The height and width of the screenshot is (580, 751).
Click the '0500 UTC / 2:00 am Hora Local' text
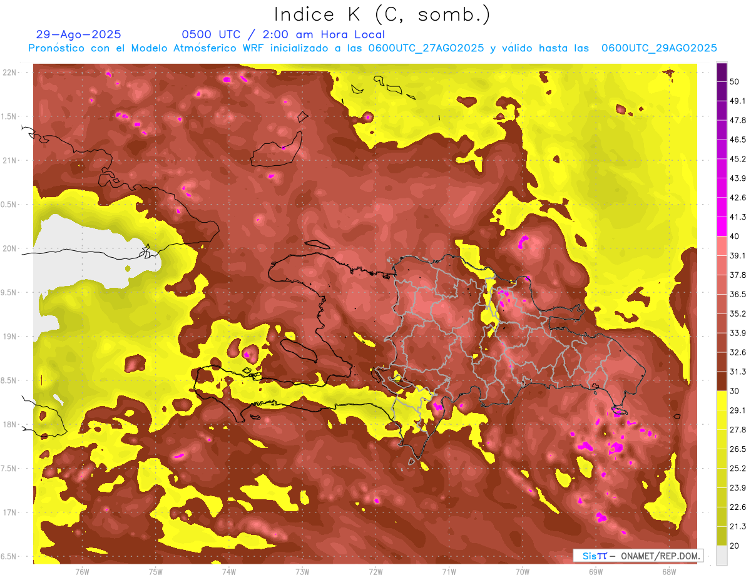pyautogui.click(x=283, y=34)
